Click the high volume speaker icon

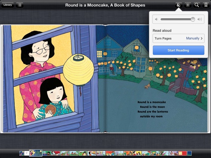tap(200, 19)
